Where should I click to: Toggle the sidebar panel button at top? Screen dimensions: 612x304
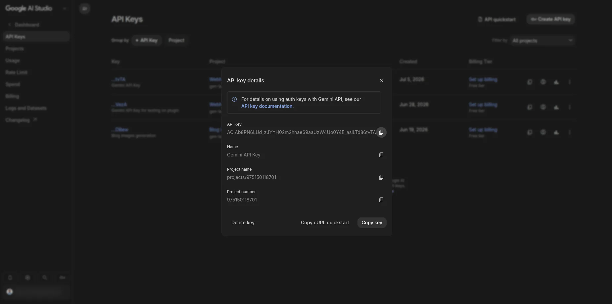click(85, 9)
